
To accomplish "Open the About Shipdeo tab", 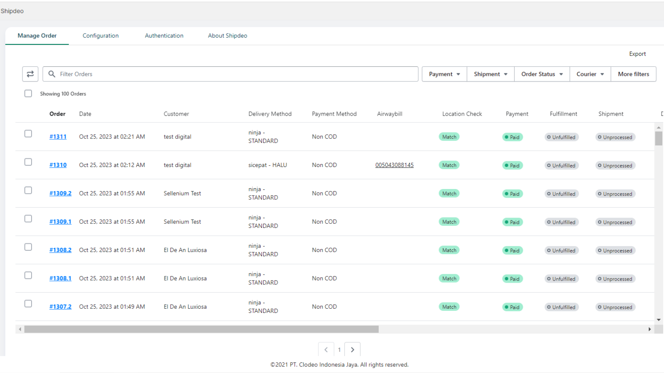I will tap(227, 36).
